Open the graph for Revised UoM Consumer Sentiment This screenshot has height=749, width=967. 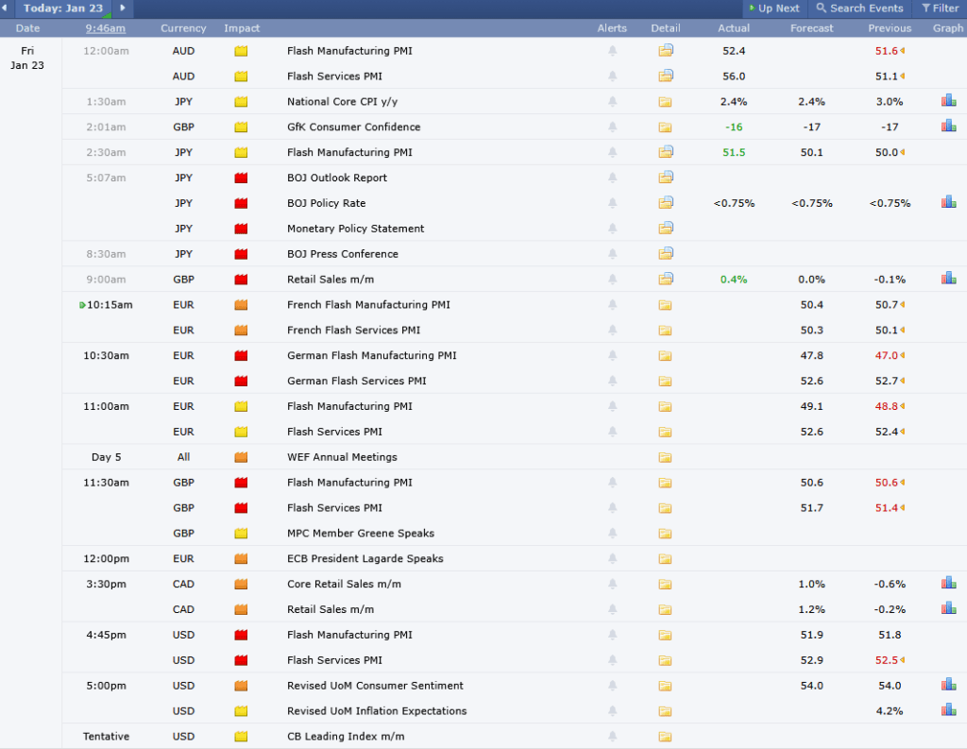click(948, 685)
